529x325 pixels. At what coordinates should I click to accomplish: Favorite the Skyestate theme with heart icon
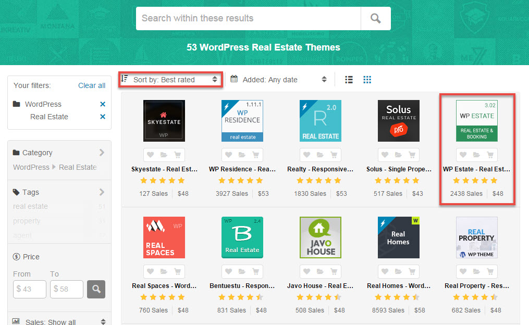point(151,155)
